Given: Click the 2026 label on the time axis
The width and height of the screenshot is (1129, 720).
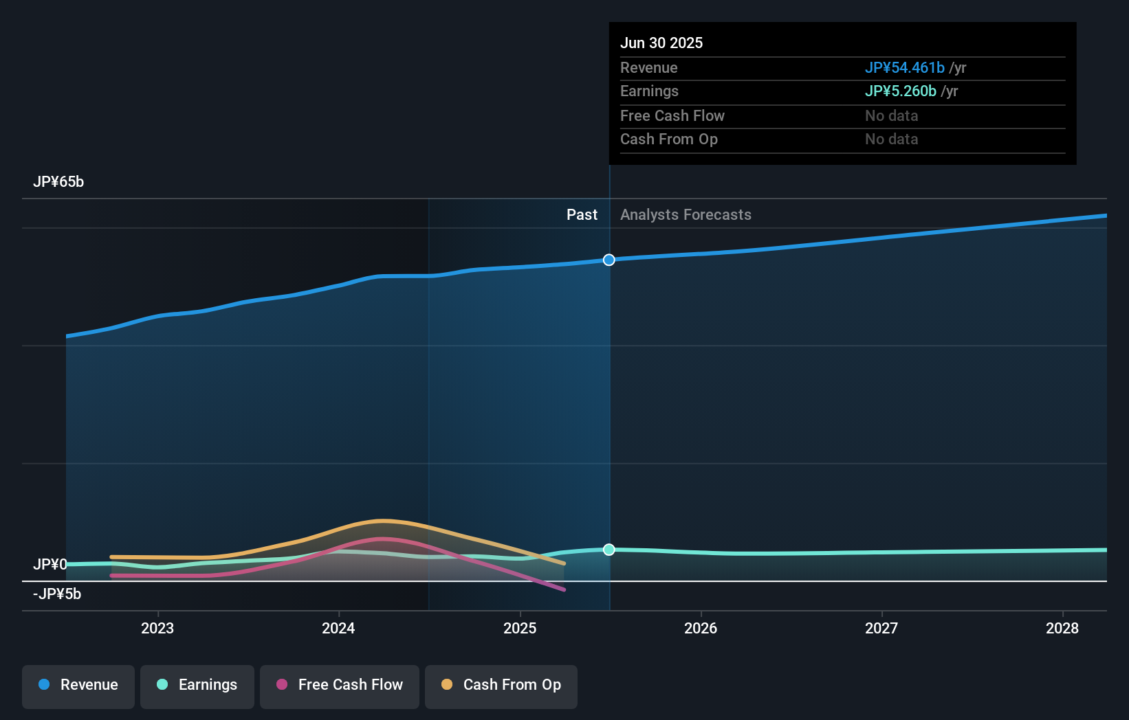Looking at the screenshot, I should [x=701, y=627].
